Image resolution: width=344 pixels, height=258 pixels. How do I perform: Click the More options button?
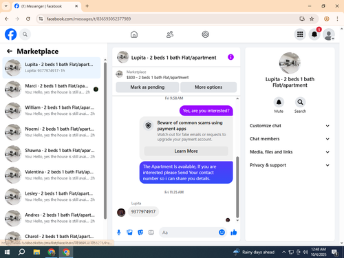tap(208, 87)
